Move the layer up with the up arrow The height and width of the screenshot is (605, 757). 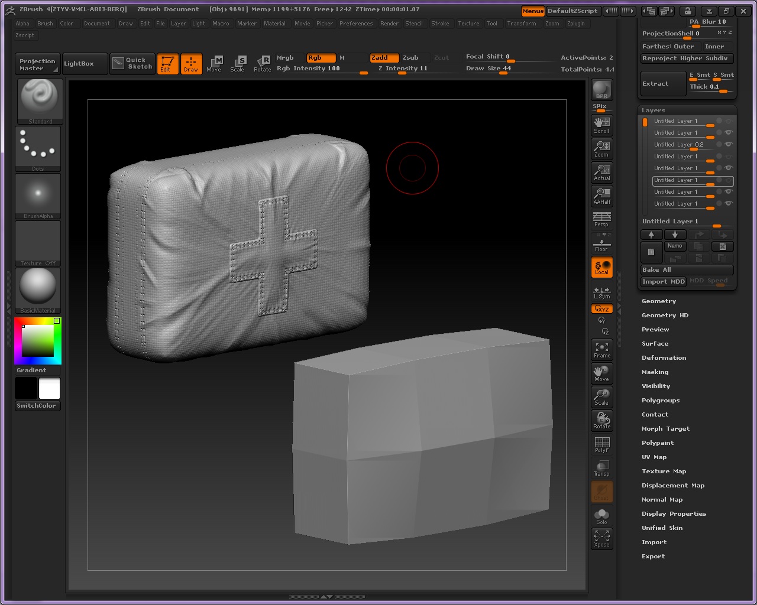(x=651, y=235)
